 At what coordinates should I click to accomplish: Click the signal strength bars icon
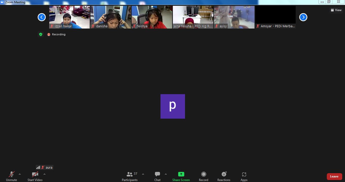coord(38,167)
